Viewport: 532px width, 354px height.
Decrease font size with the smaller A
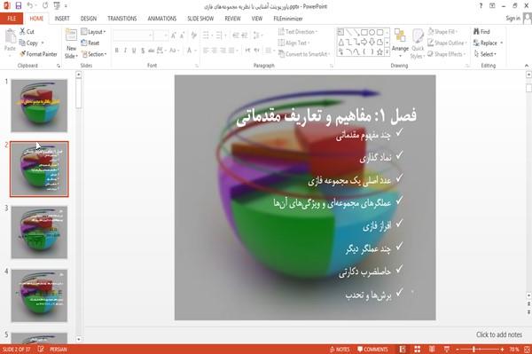tap(183, 35)
